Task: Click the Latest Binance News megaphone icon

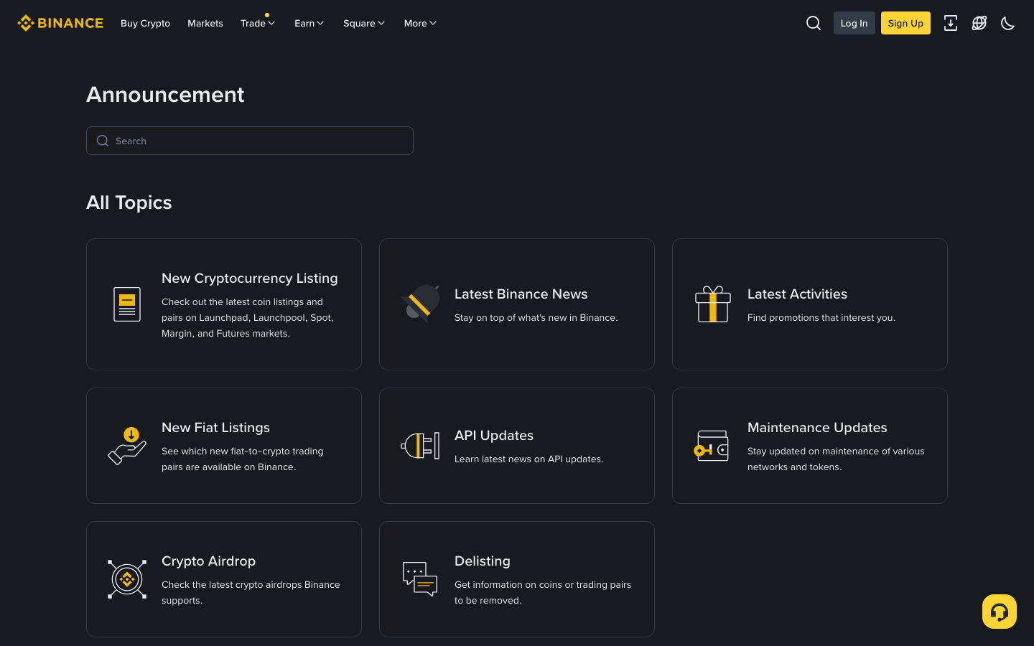Action: (420, 304)
